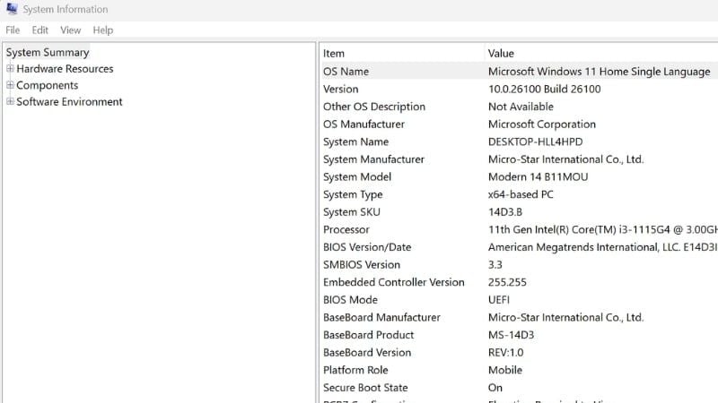Image resolution: width=718 pixels, height=403 pixels.
Task: Open the View menu
Action: click(71, 30)
